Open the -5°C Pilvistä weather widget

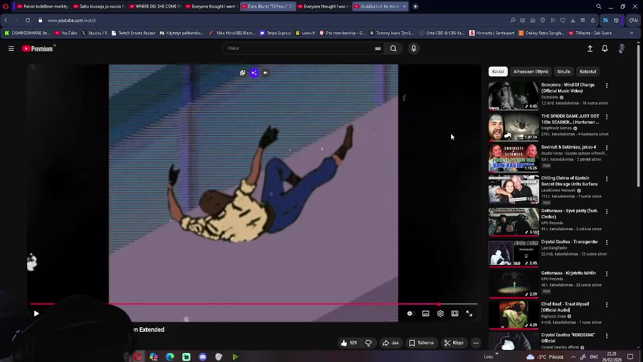[545, 357]
